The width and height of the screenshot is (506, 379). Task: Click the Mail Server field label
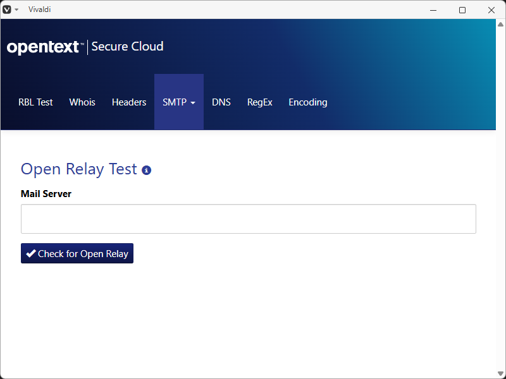point(46,194)
